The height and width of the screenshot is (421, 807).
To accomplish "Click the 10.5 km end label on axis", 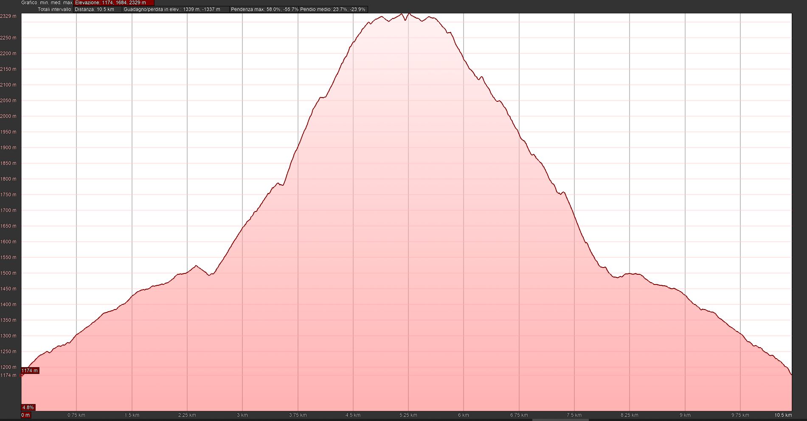I will tap(783, 415).
